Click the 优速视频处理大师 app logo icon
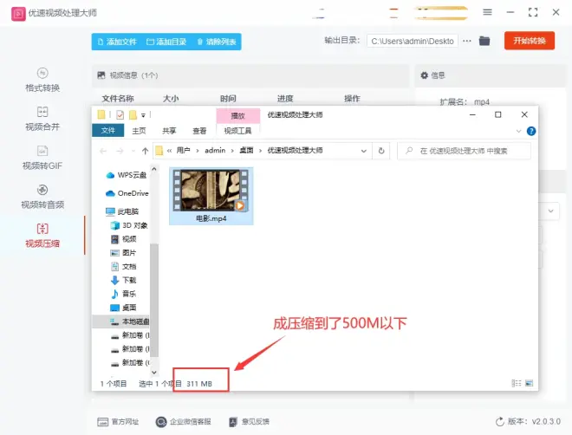 [x=18, y=14]
